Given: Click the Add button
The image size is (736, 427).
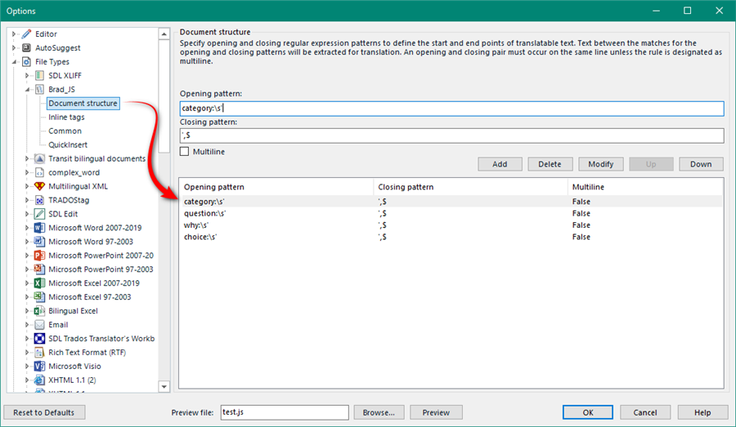Looking at the screenshot, I should tap(500, 164).
